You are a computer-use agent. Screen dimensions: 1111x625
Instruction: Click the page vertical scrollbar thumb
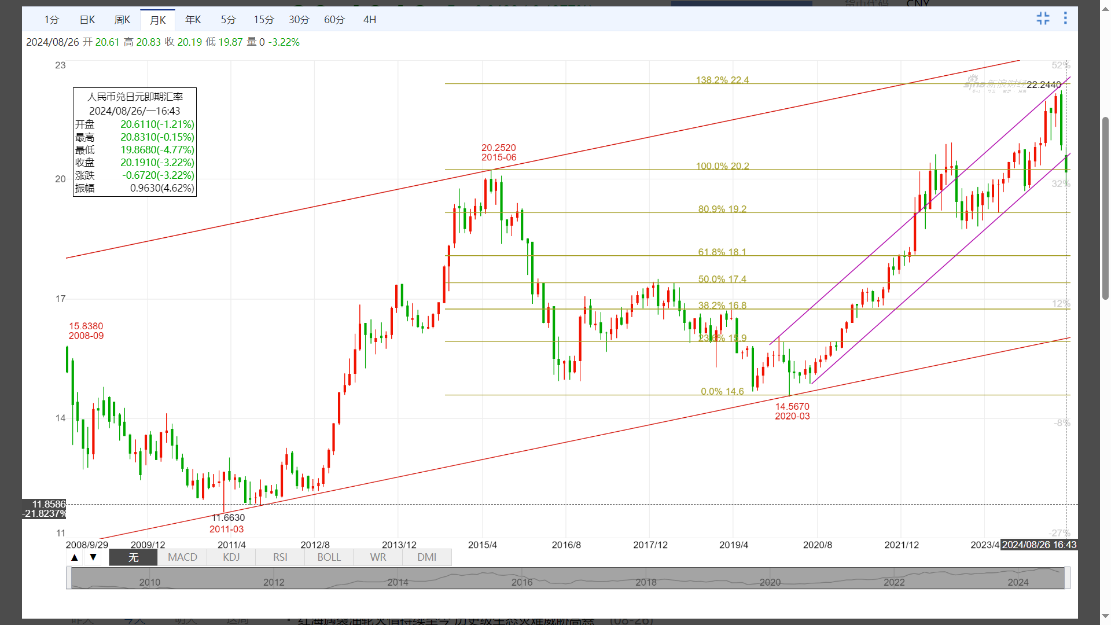pyautogui.click(x=1105, y=208)
